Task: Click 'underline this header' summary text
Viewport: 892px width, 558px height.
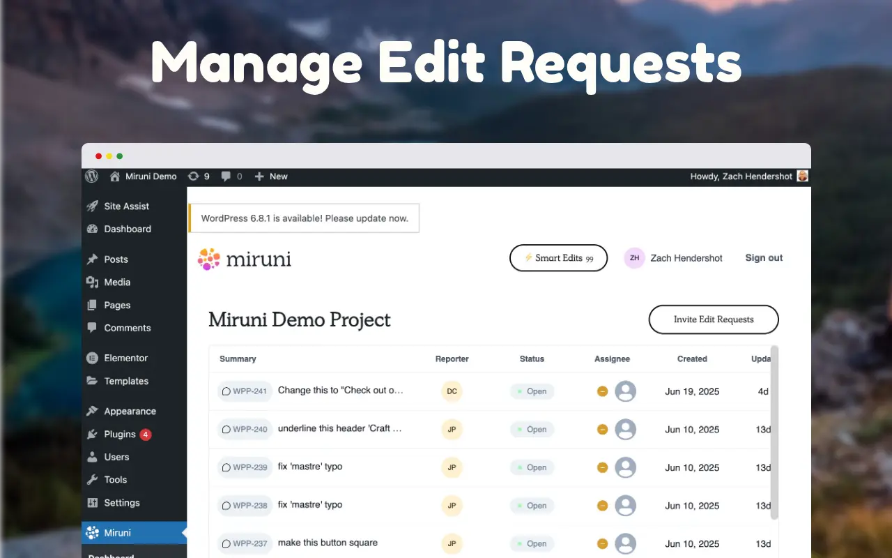Action: pos(340,428)
